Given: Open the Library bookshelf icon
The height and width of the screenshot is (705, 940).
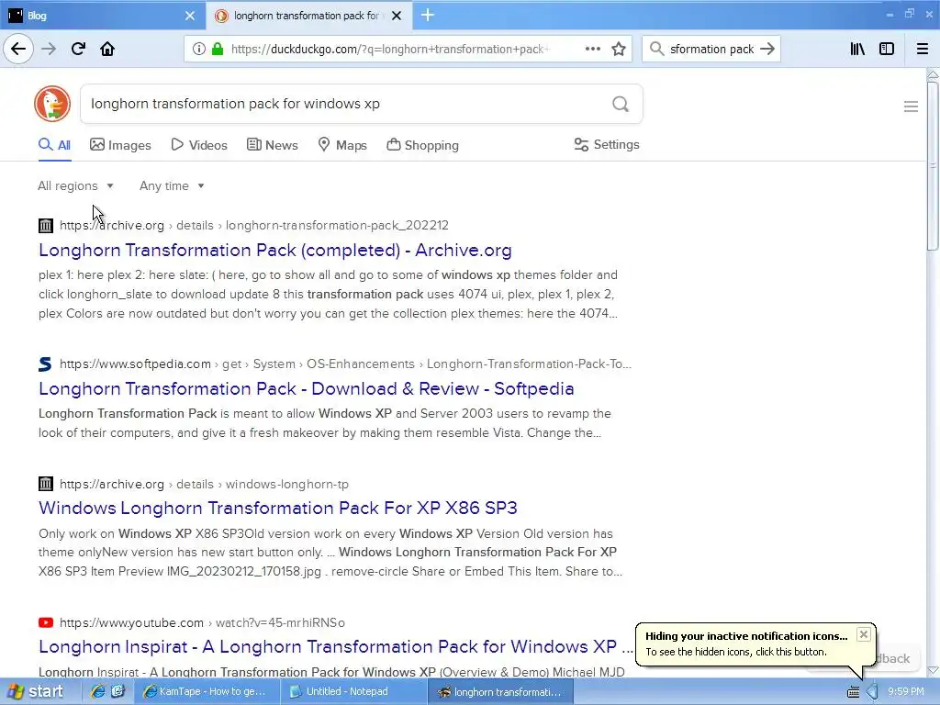Looking at the screenshot, I should tap(858, 50).
